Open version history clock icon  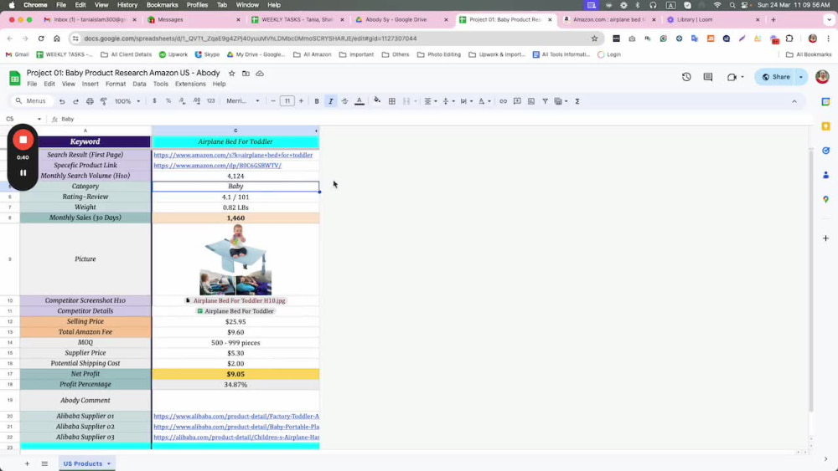[x=686, y=77]
